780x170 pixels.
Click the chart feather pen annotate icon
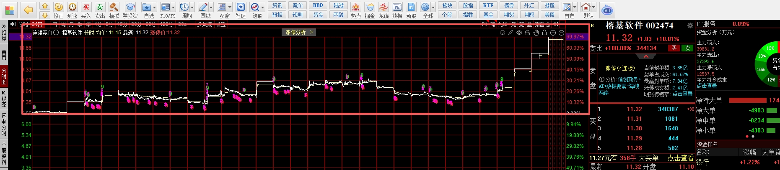click(x=510, y=33)
